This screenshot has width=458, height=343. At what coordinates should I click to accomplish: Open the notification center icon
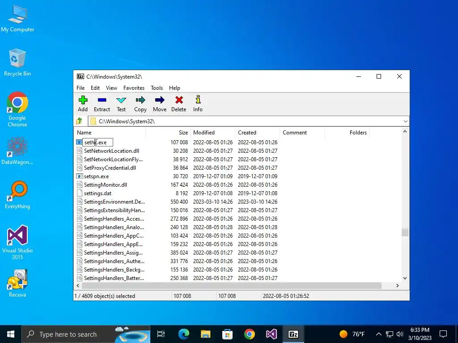click(x=443, y=334)
